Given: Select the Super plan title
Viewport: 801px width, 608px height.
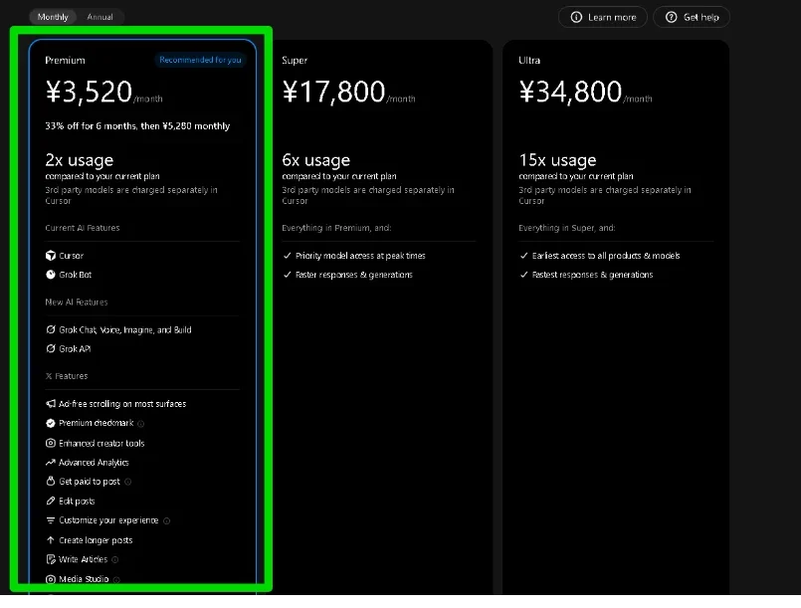Looking at the screenshot, I should (295, 61).
